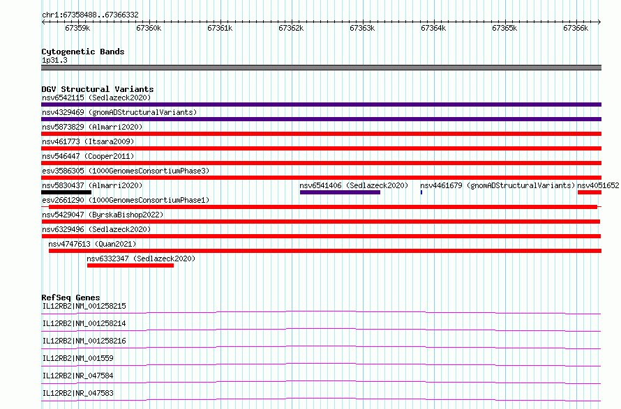This screenshot has width=621, height=409.
Task: Click the purple nsv6541406 variant bar
Action: (x=340, y=192)
